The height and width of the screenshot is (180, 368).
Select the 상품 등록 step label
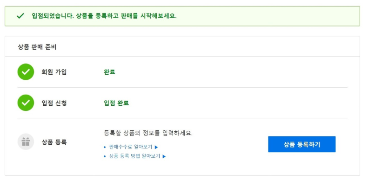click(54, 142)
